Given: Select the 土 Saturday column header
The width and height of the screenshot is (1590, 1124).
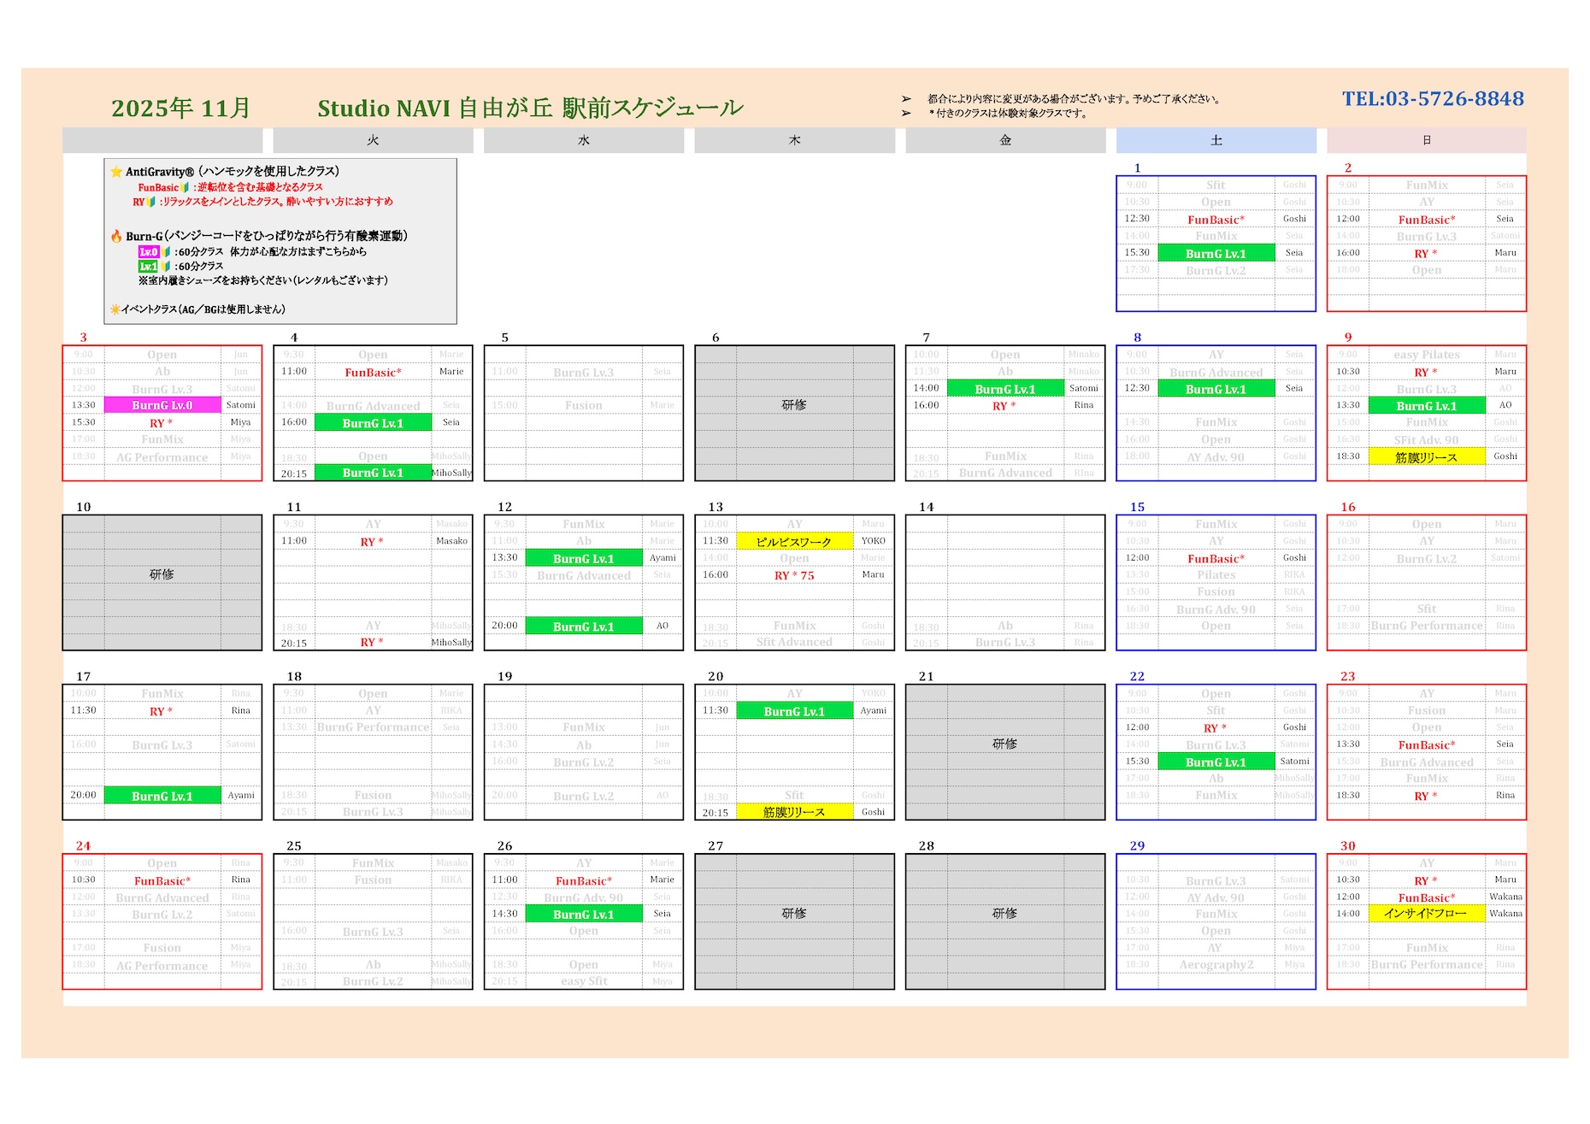Looking at the screenshot, I should pos(1216,140).
